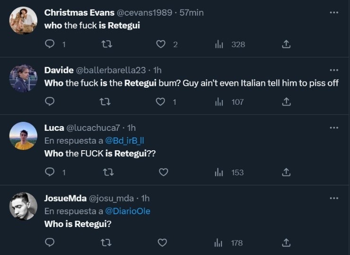Open view stats on Luca's tweet

point(219,172)
